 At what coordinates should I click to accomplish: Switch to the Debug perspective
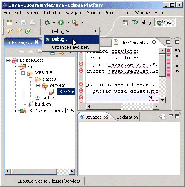pos(142,22)
